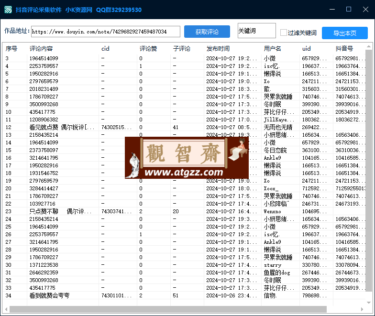Click sub-comment count 51 in row 34
The width and height of the screenshot is (375, 316).
pyautogui.click(x=176, y=295)
